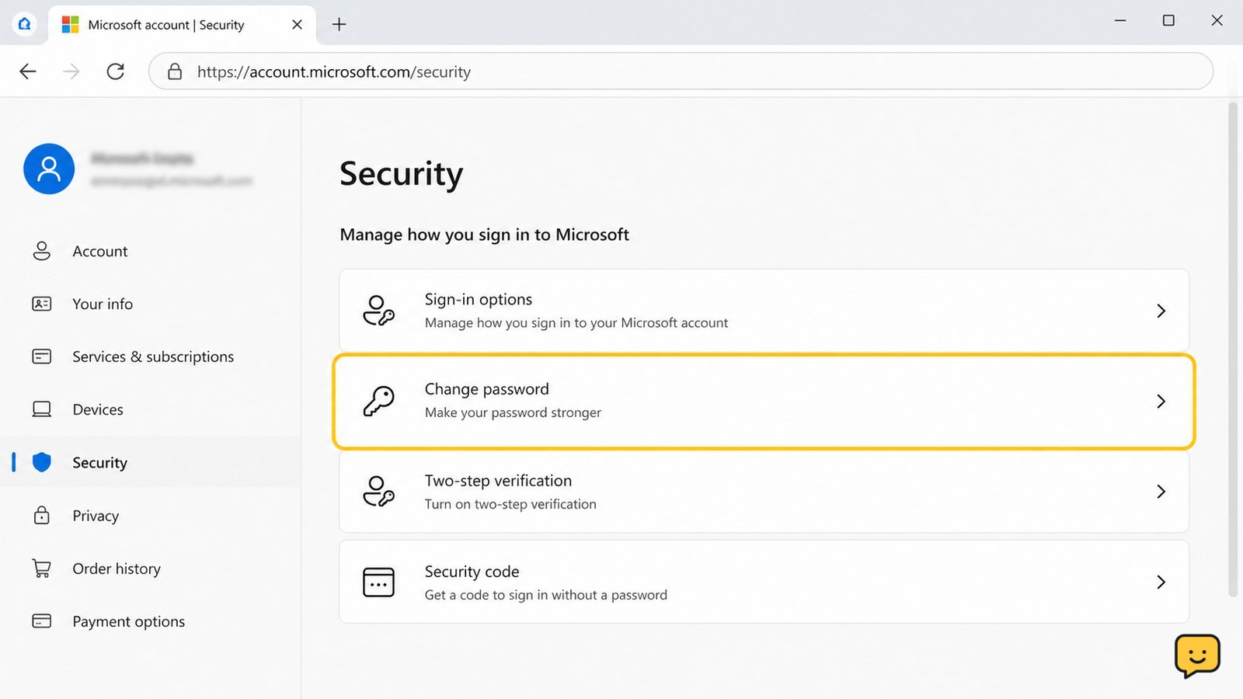Click the blue Security shield icon

[42, 462]
